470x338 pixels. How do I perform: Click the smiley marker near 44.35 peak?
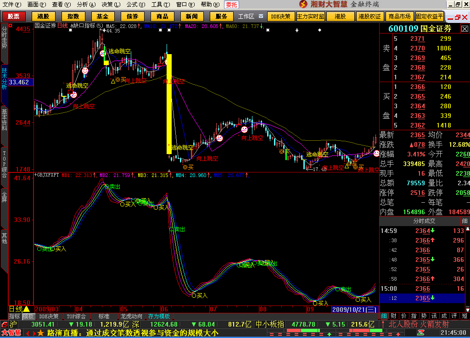pos(103,54)
